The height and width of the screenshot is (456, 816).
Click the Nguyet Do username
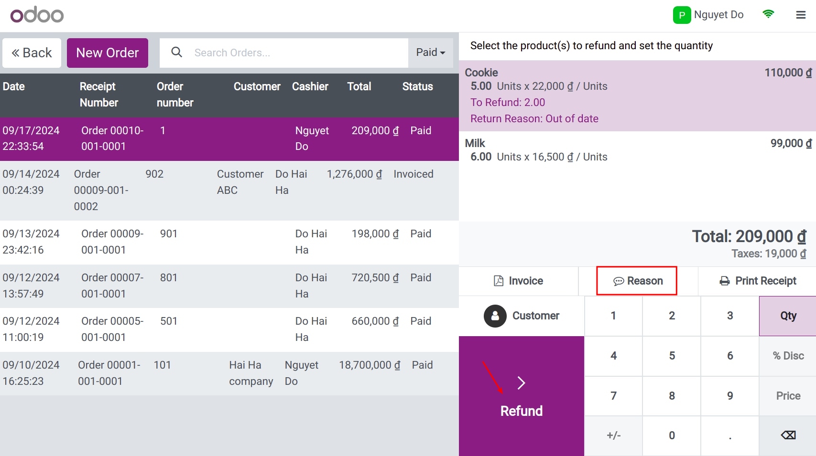click(x=718, y=15)
